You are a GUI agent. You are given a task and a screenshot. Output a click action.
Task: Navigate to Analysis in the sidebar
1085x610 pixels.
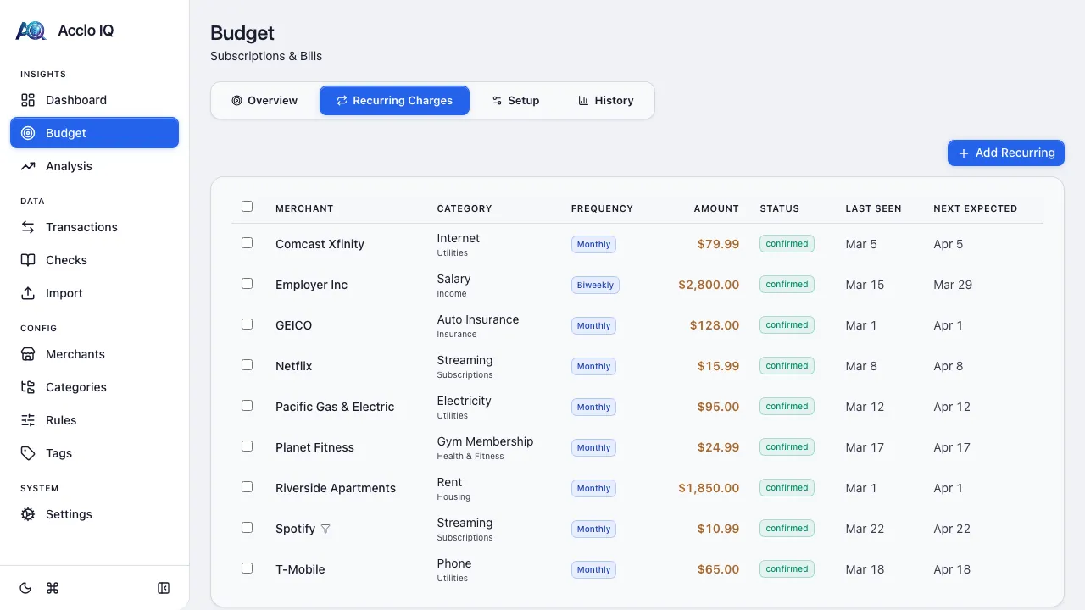(94, 166)
